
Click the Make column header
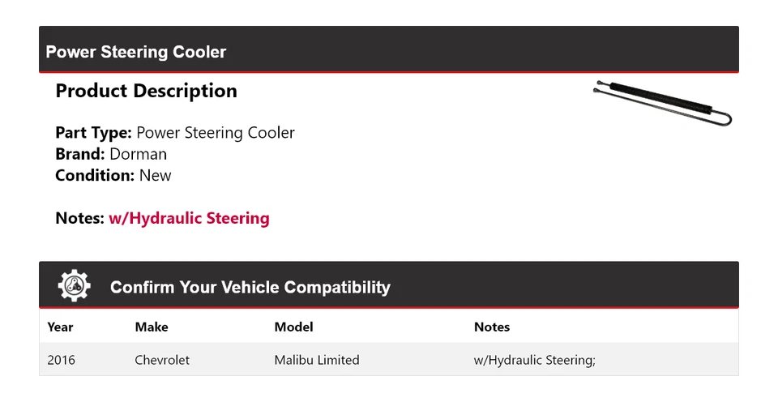[x=152, y=327]
